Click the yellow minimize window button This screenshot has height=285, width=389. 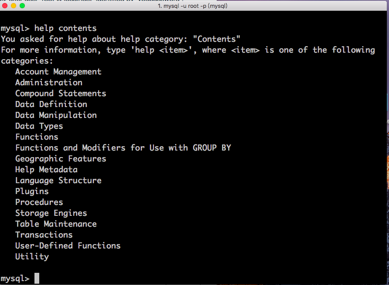coord(14,6)
